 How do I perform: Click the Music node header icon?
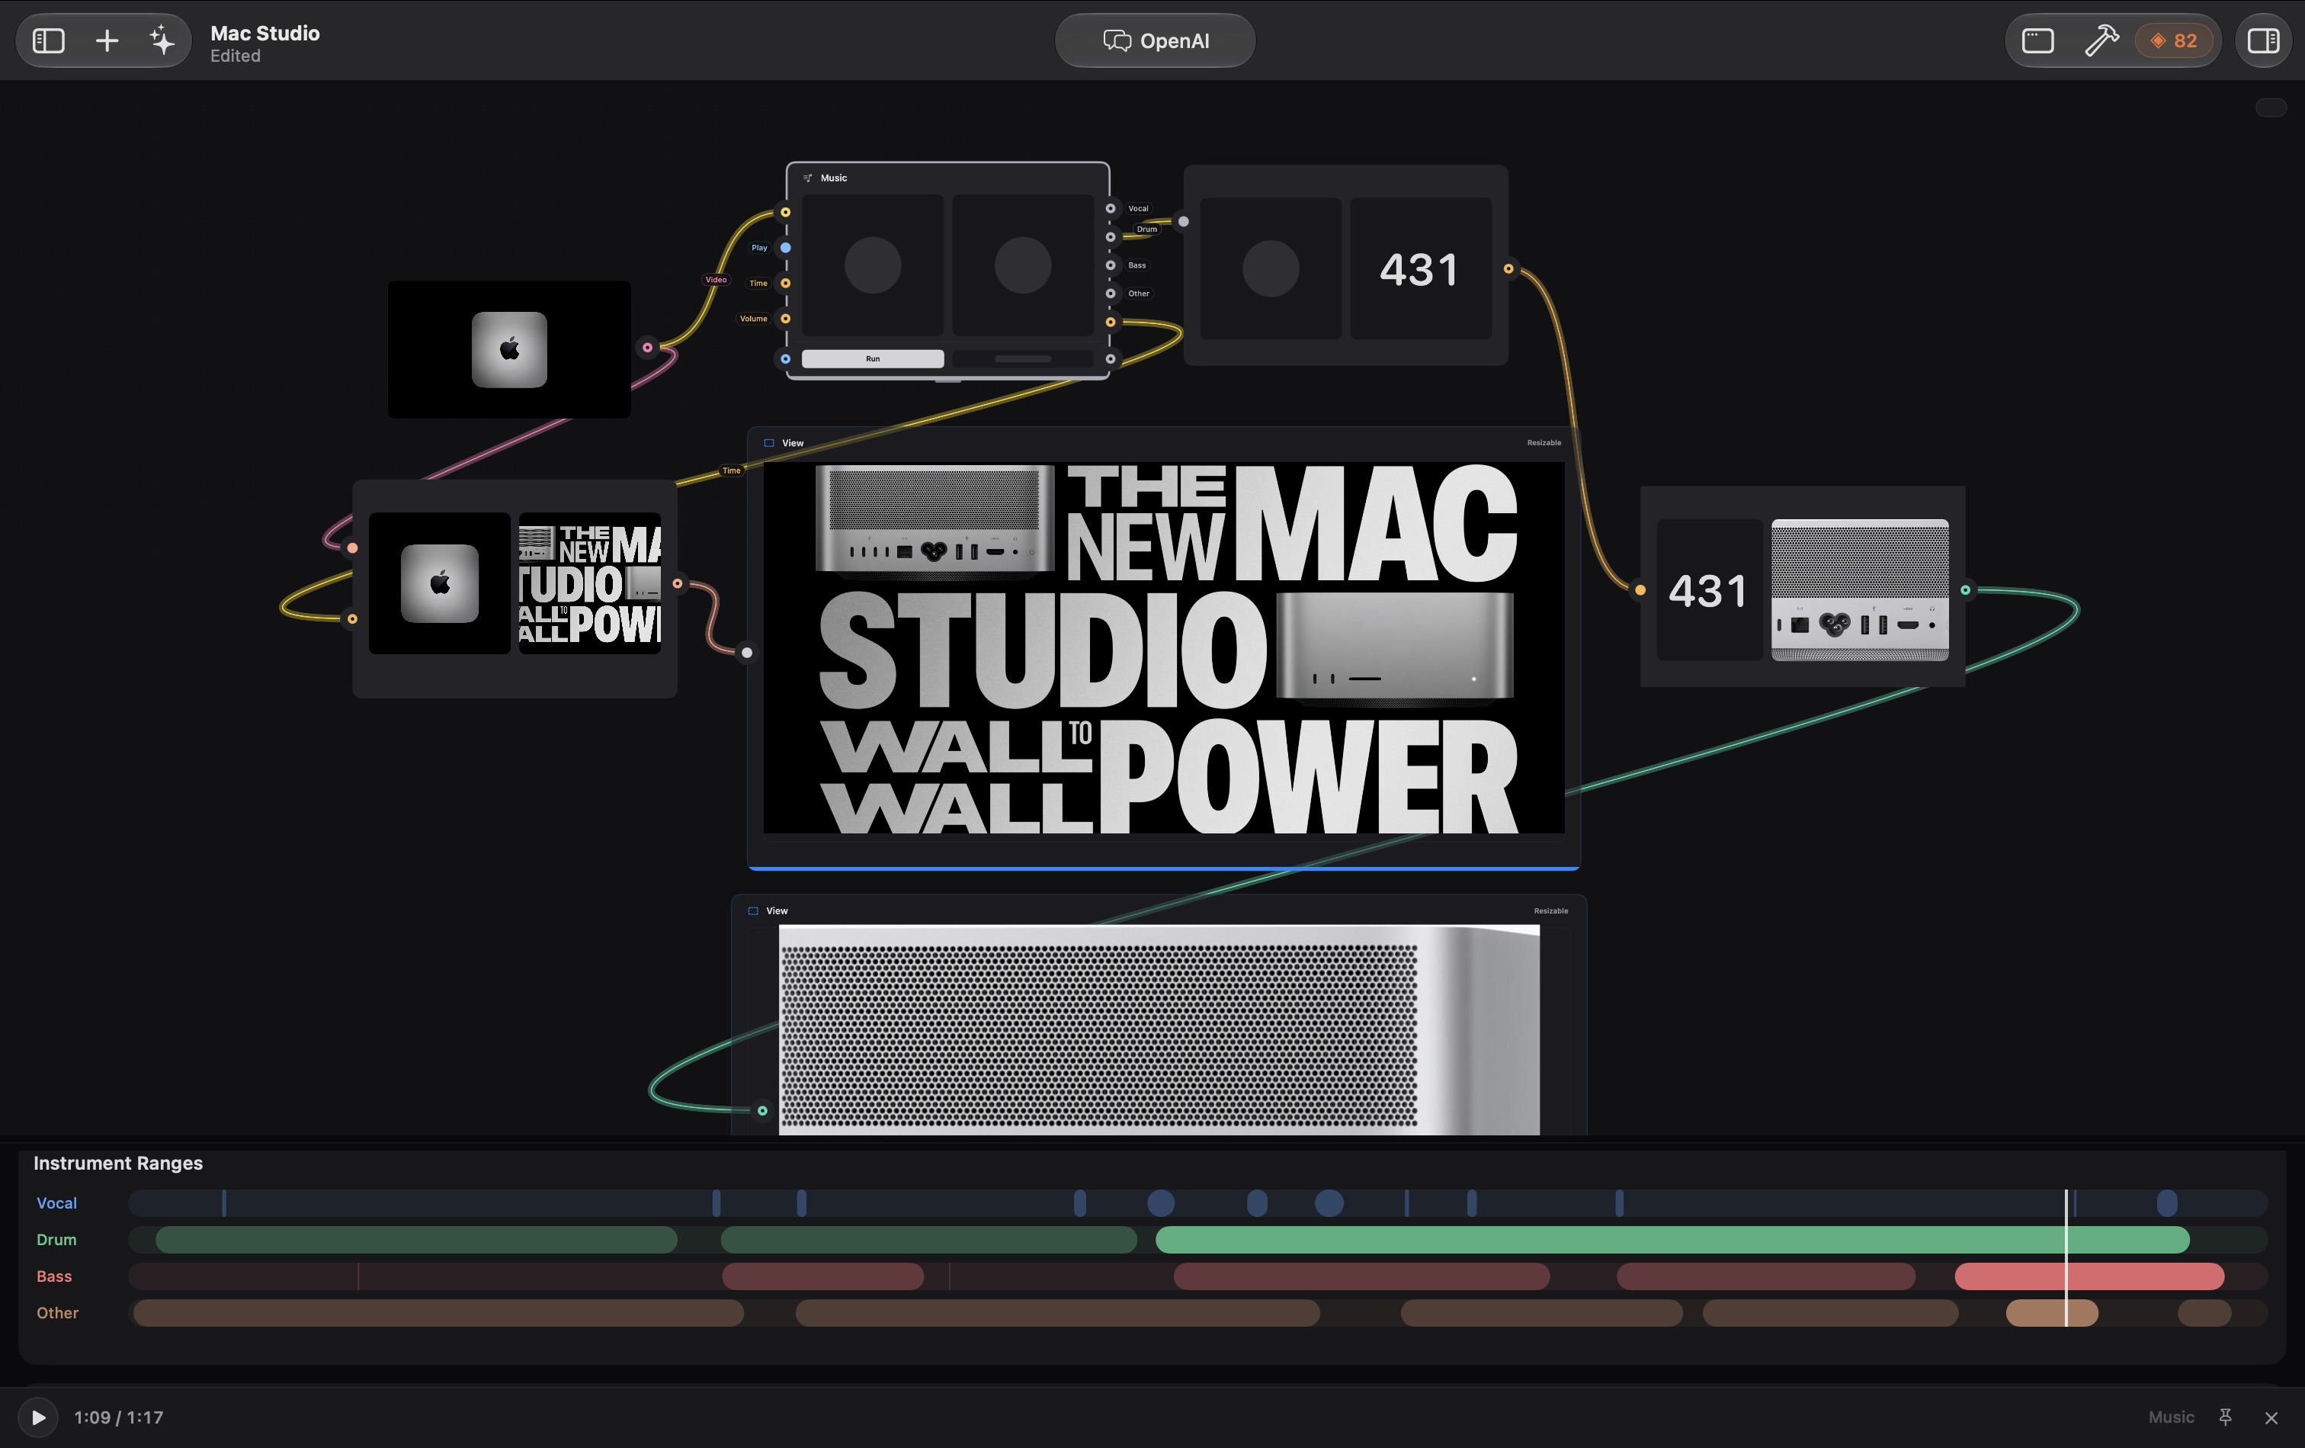808,178
